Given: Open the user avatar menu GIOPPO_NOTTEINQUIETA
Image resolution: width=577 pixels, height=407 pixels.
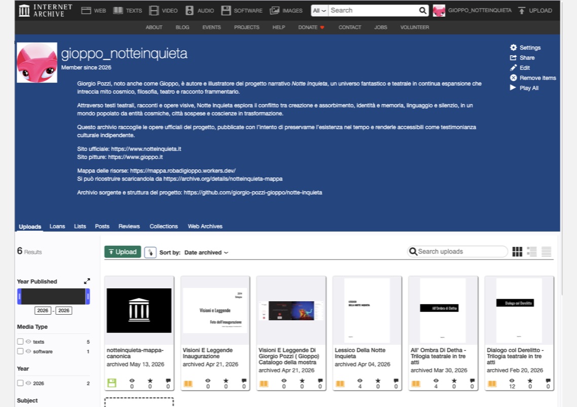Looking at the screenshot, I should tap(472, 11).
